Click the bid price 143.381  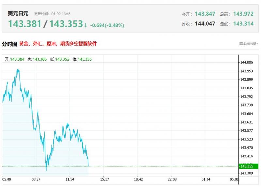[x=25, y=24]
